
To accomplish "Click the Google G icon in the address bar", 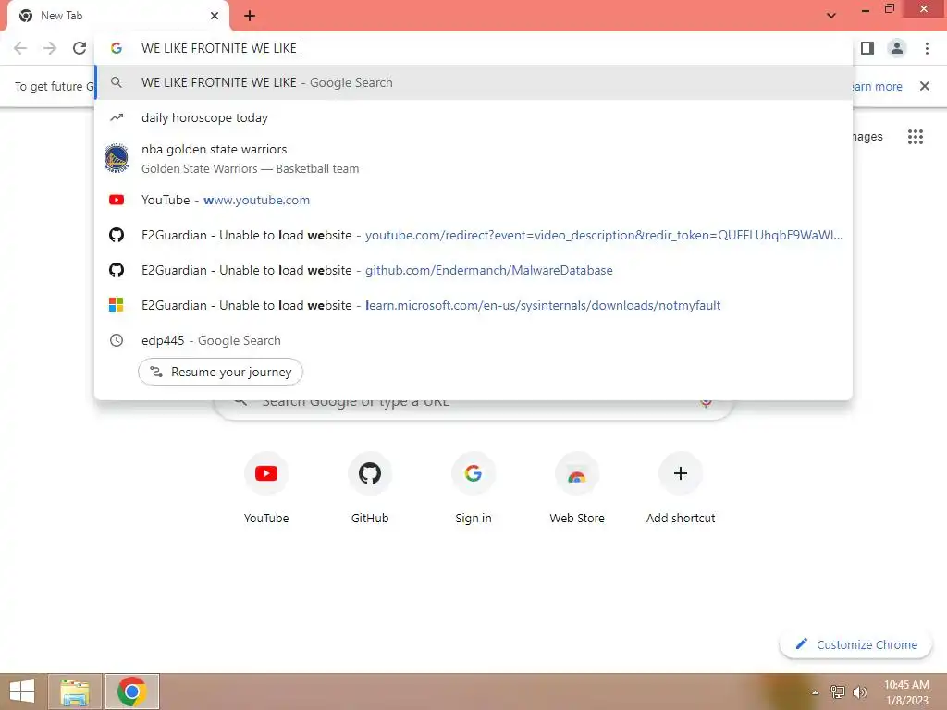I will (x=117, y=48).
